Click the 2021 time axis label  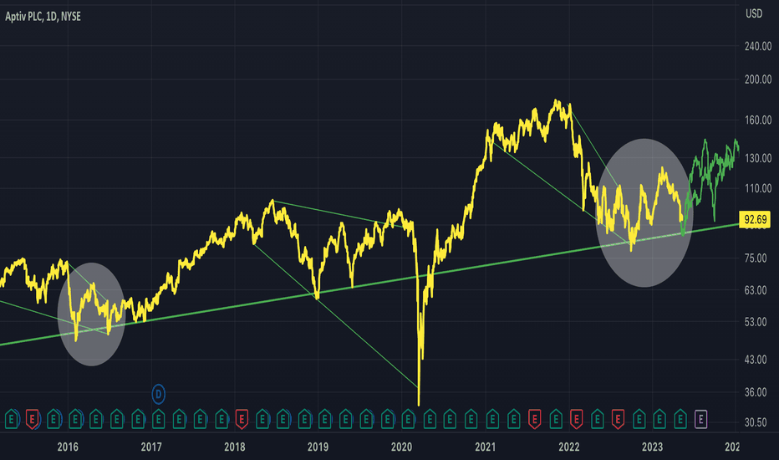point(485,447)
